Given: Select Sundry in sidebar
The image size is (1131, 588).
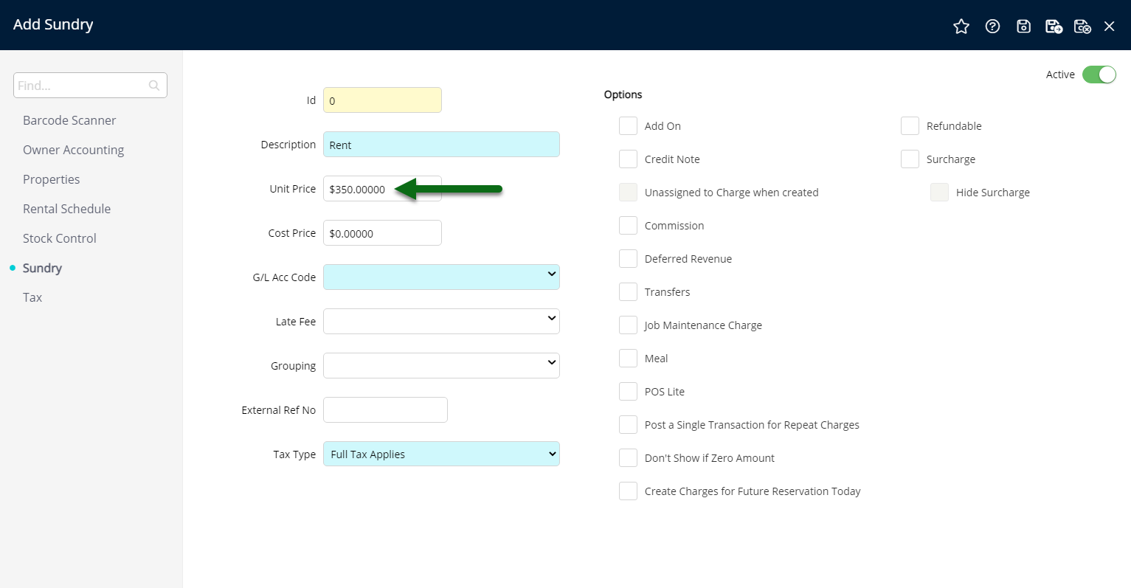Looking at the screenshot, I should [x=42, y=268].
